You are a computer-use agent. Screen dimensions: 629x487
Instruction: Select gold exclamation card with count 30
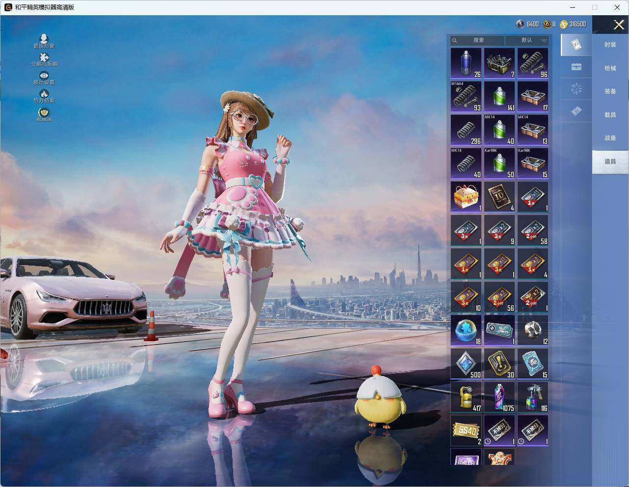click(x=499, y=364)
